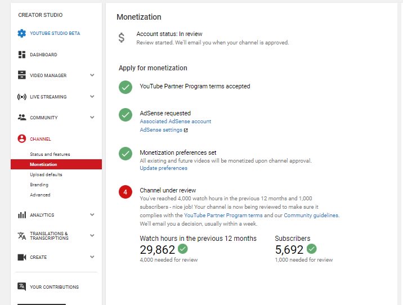
Task: Click the Update preferences link
Action: click(x=163, y=168)
